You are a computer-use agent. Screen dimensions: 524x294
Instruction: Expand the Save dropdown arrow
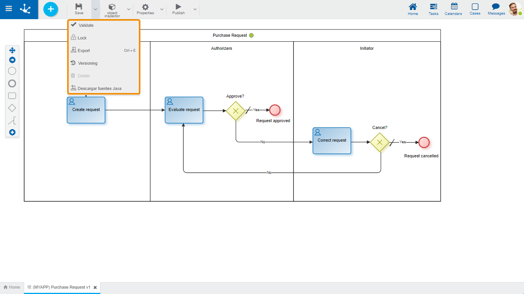(x=96, y=9)
